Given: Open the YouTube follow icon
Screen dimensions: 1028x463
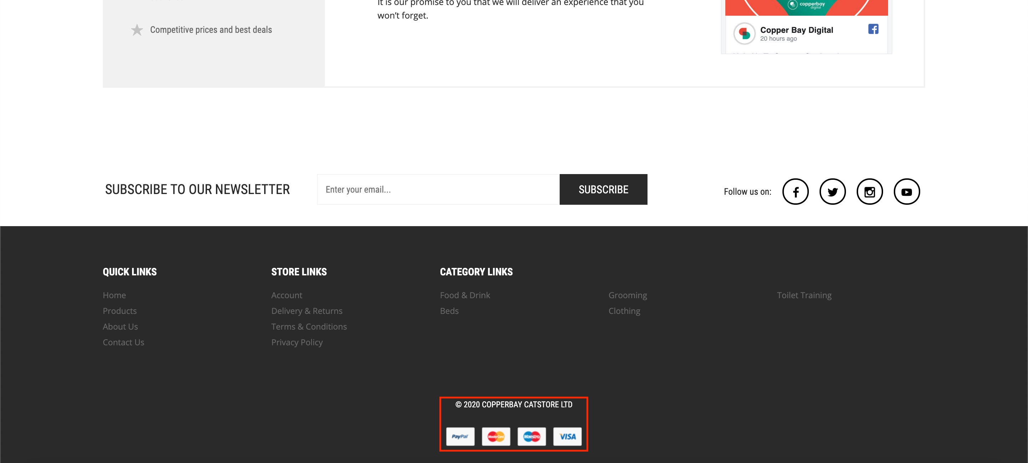Looking at the screenshot, I should (906, 192).
